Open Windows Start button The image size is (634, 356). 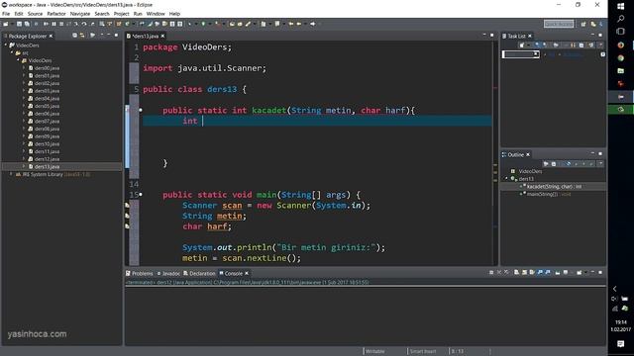tap(621, 6)
